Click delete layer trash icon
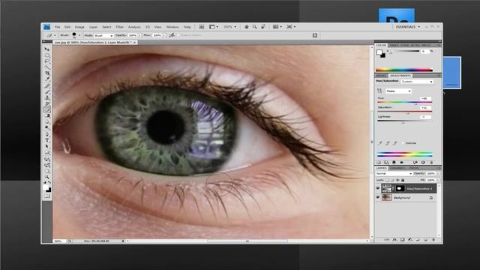The image size is (480, 270). [433, 240]
